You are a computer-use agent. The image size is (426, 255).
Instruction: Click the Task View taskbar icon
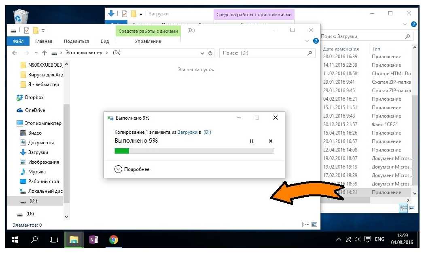(54, 240)
